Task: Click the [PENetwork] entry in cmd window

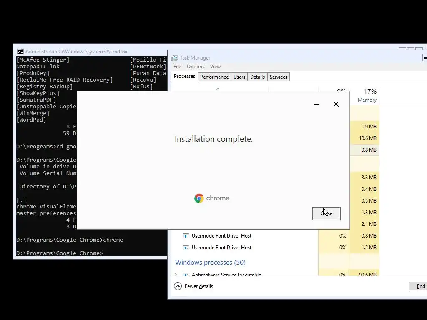Action: pyautogui.click(x=148, y=66)
